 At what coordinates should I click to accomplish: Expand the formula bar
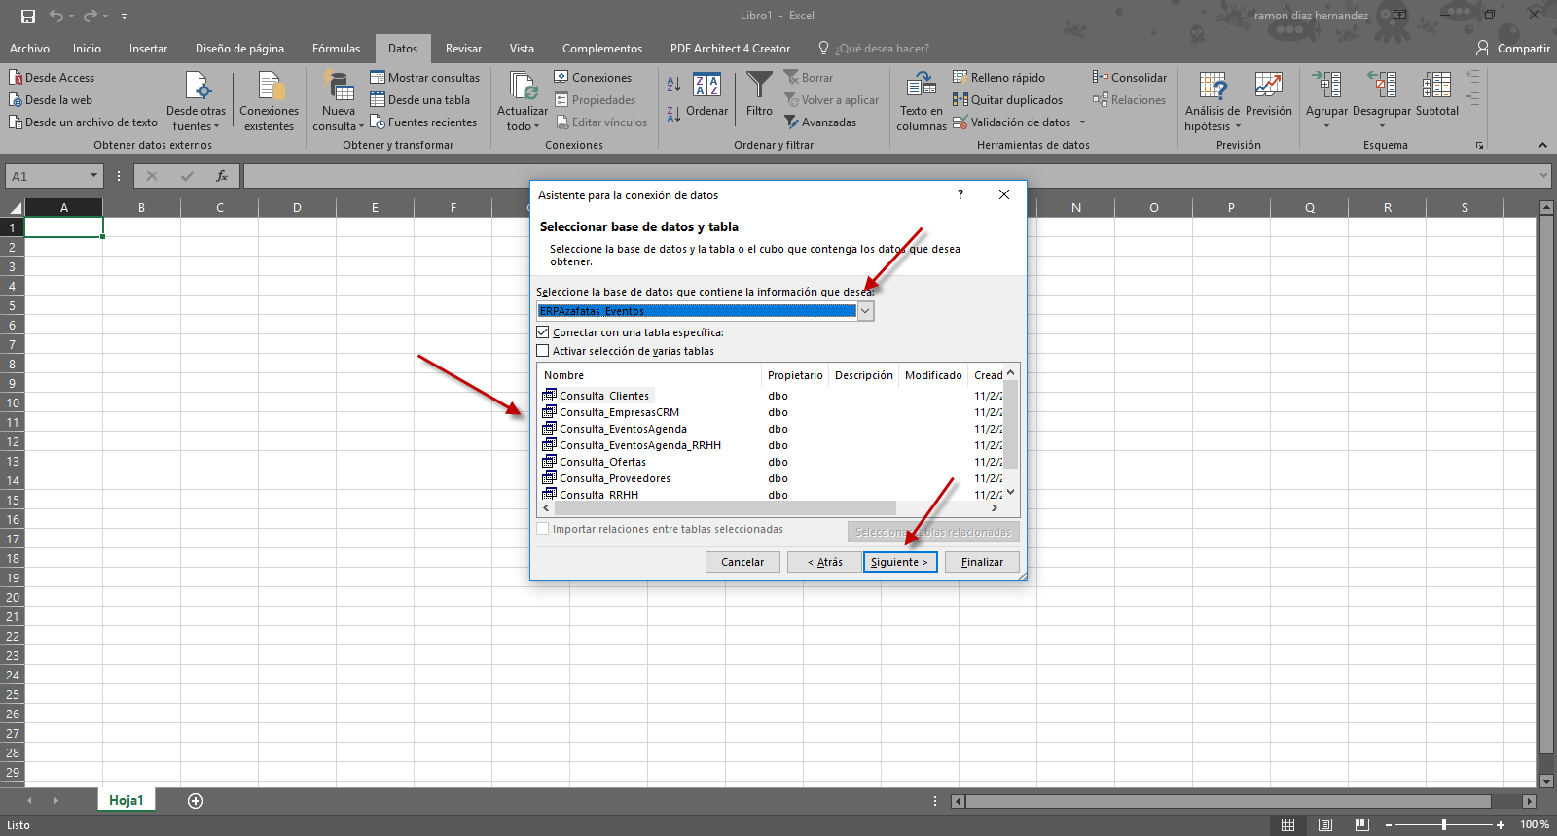click(1543, 176)
